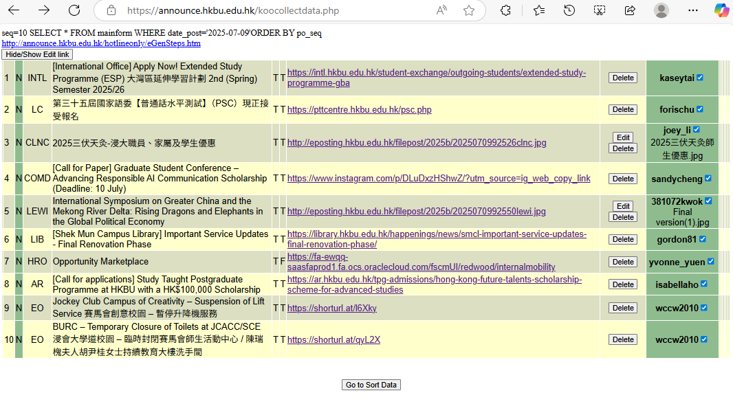
Task: Open Settings and more menu
Action: pyautogui.click(x=693, y=10)
